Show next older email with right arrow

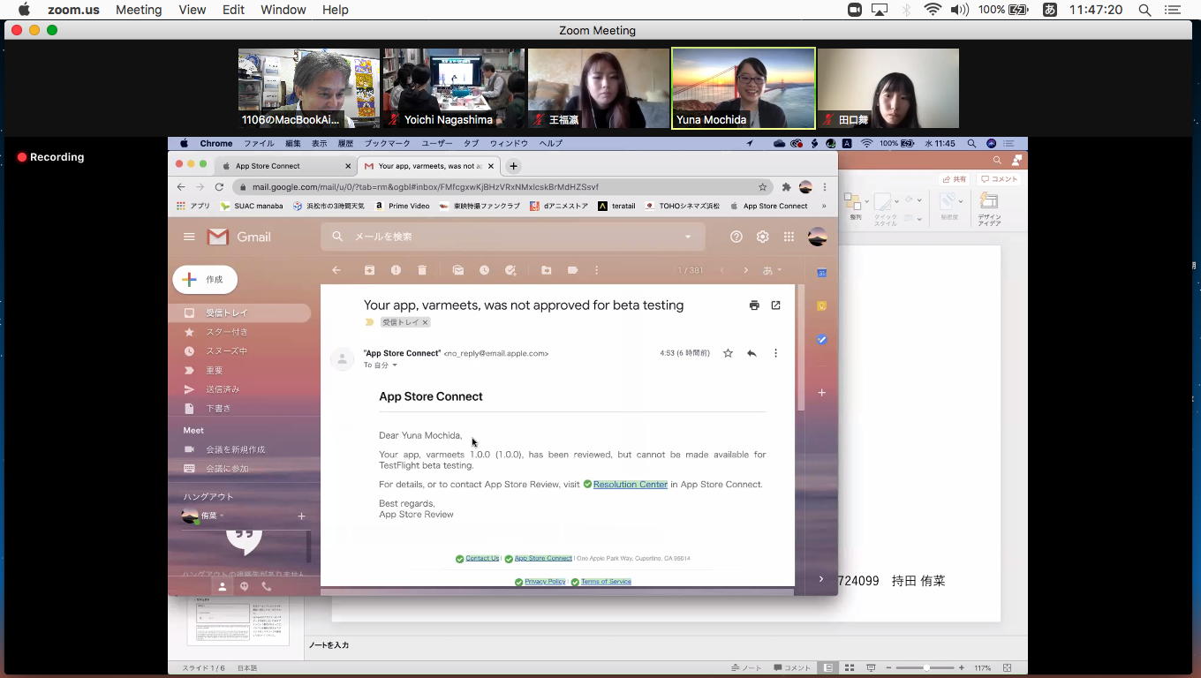coord(745,270)
